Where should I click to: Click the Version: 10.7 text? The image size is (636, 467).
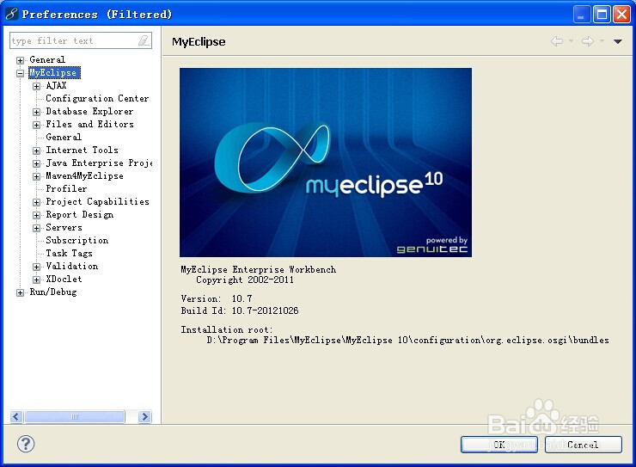[217, 298]
